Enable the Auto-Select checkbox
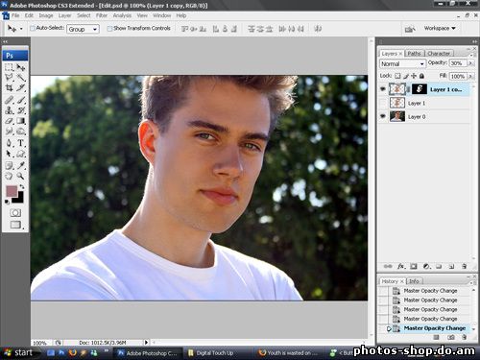 [x=33, y=29]
